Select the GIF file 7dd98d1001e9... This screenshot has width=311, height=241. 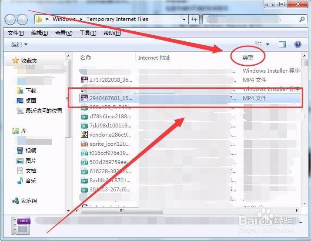(x=110, y=126)
